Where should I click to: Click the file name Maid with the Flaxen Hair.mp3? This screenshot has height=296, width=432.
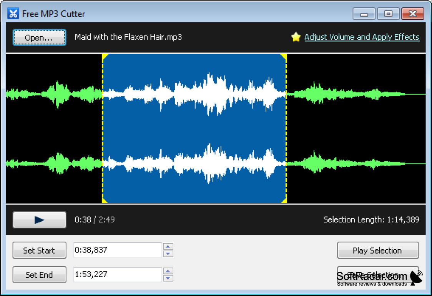click(128, 37)
